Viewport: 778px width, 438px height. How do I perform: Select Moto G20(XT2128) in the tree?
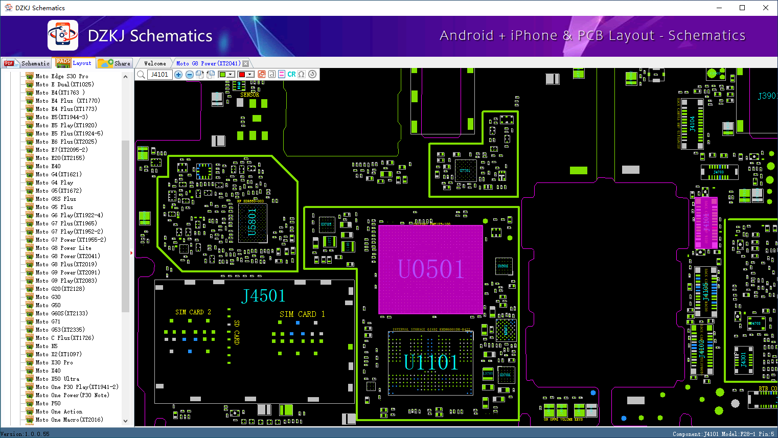(x=60, y=289)
